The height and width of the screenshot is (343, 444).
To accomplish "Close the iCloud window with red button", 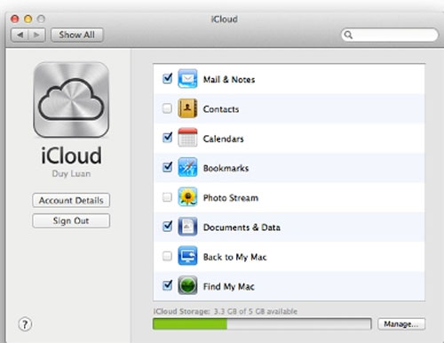I will coord(15,20).
